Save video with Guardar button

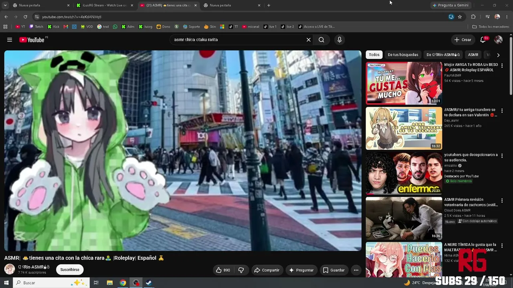pyautogui.click(x=334, y=270)
